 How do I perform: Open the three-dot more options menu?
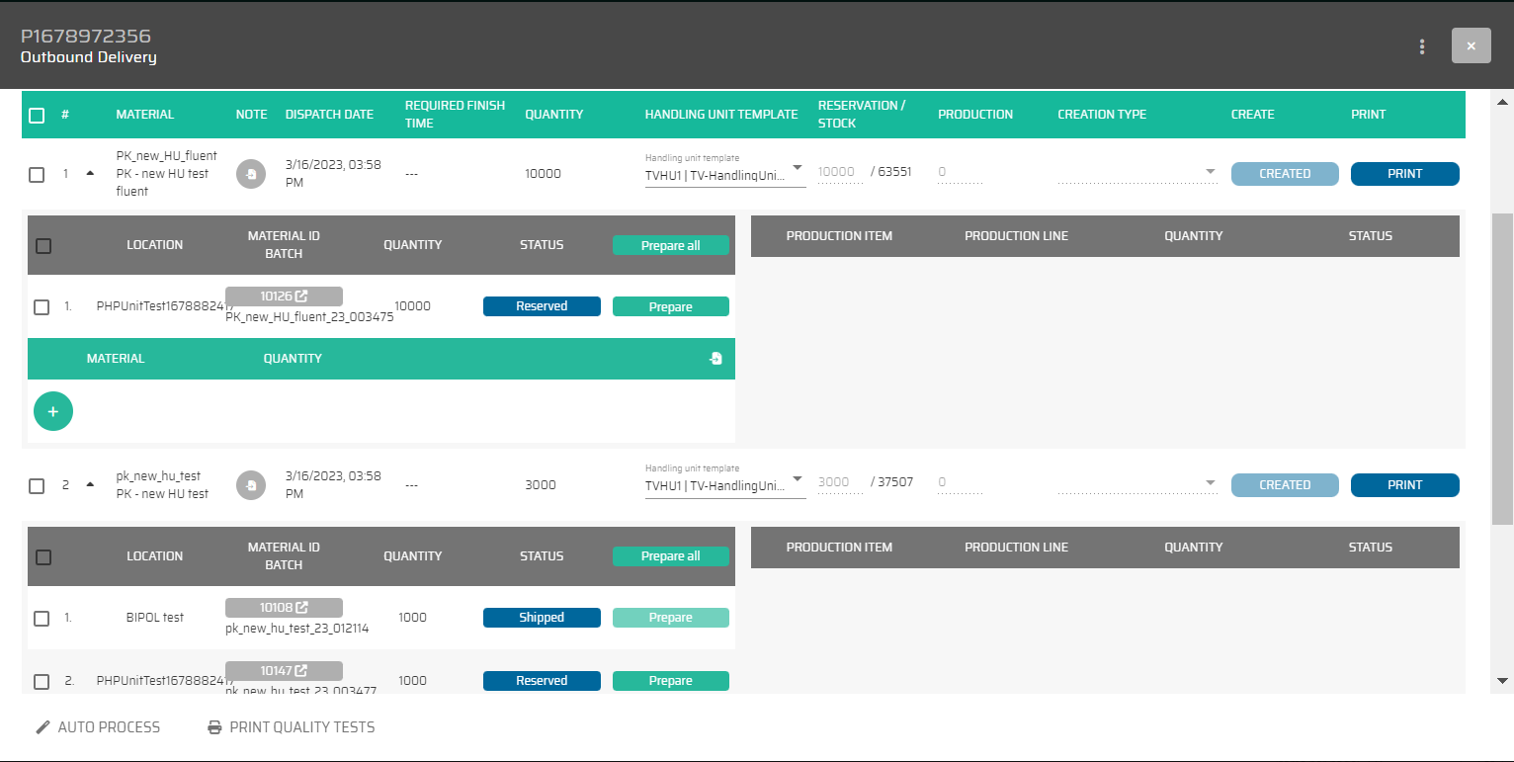coord(1421,46)
